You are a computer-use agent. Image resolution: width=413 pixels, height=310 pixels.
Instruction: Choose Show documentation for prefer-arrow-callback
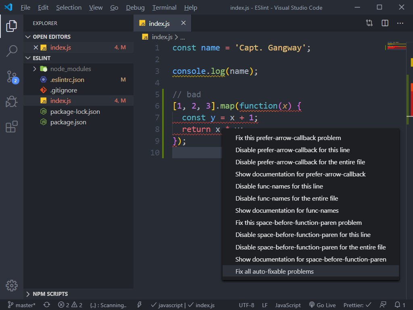(x=311, y=174)
